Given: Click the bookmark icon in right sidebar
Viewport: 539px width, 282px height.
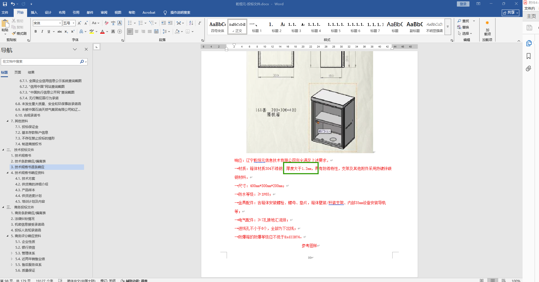Looking at the screenshot, I should (x=529, y=56).
